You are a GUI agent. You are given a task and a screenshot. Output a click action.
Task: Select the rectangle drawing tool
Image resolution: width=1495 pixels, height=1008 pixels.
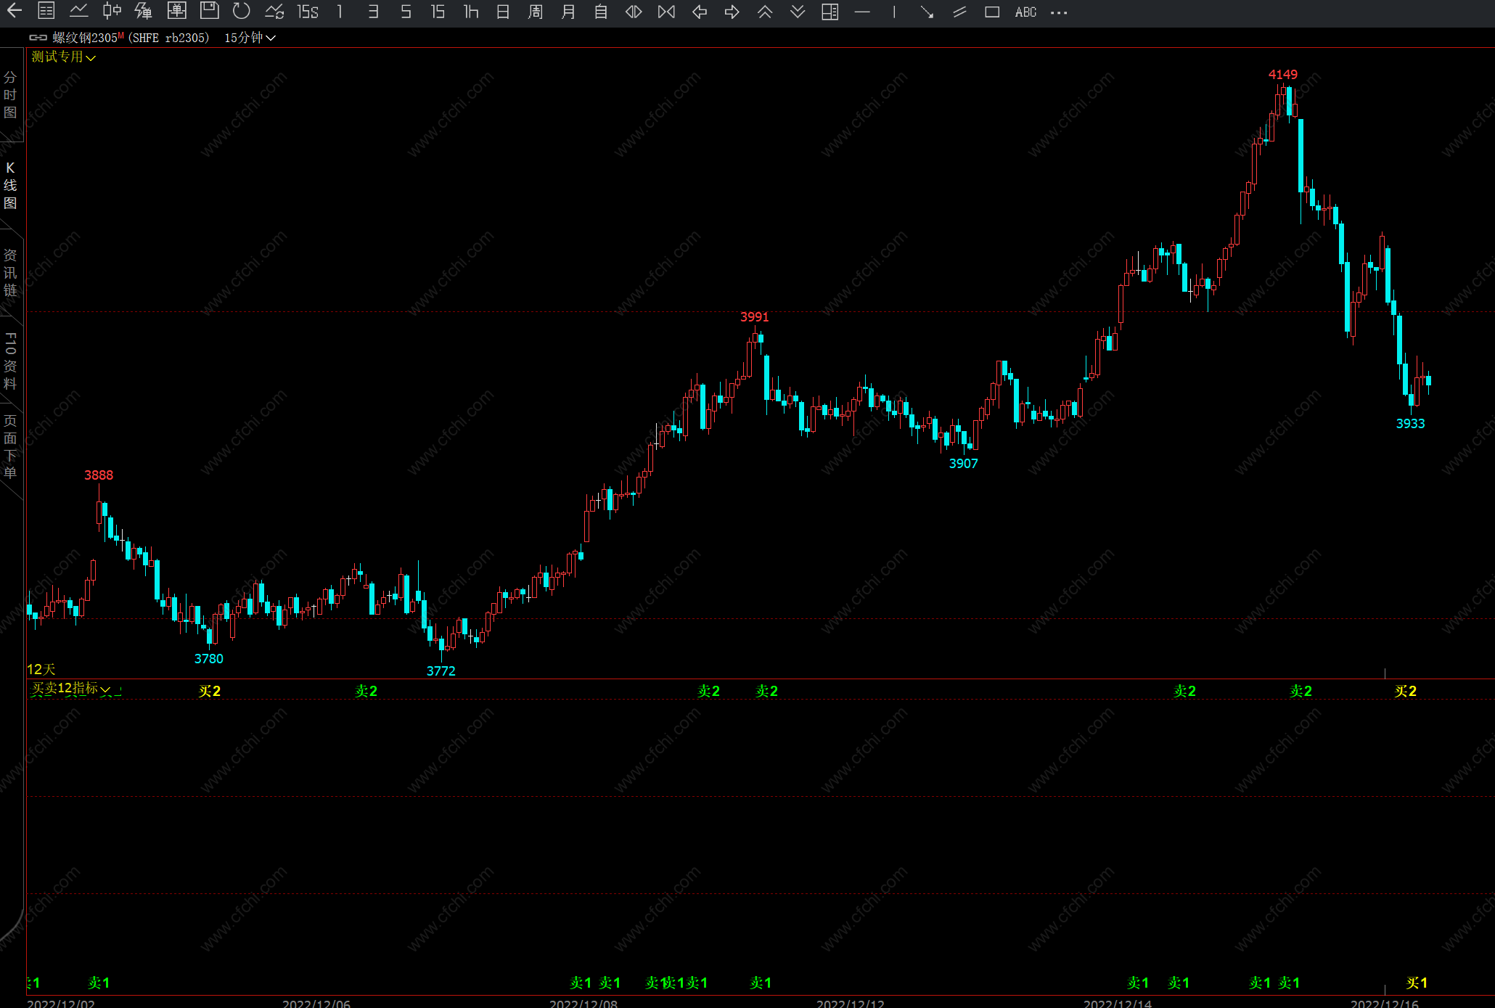click(992, 12)
